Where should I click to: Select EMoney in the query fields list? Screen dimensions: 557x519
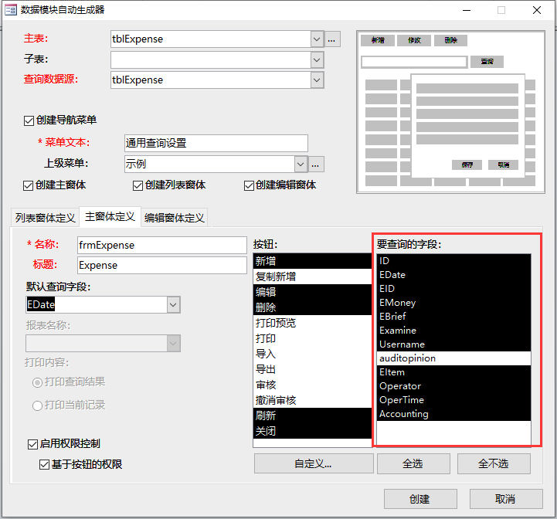pos(453,303)
